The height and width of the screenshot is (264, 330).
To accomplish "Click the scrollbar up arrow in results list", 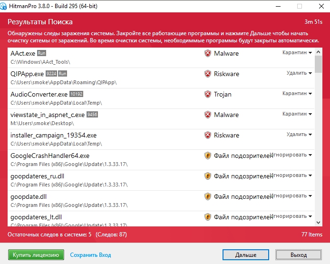I will pos(318,52).
